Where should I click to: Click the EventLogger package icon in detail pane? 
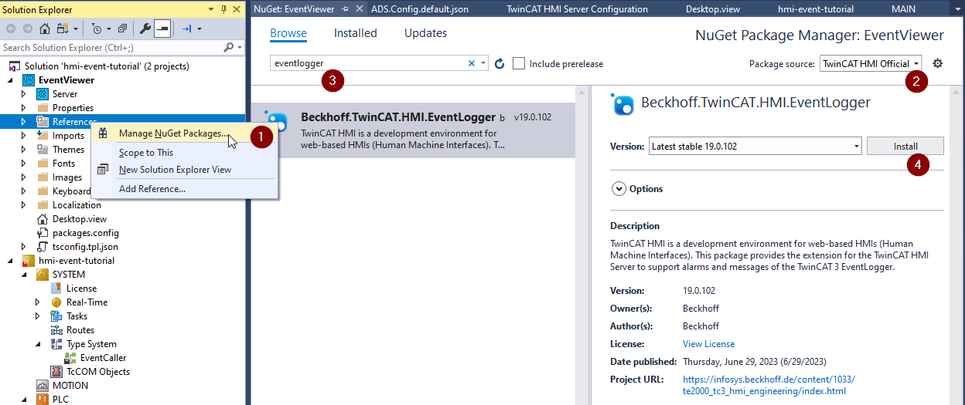point(622,103)
